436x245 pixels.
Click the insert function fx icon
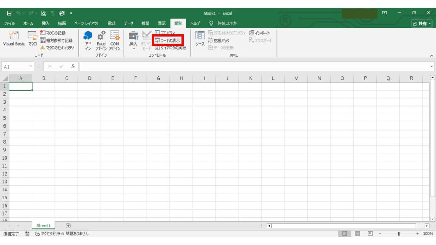pos(73,66)
